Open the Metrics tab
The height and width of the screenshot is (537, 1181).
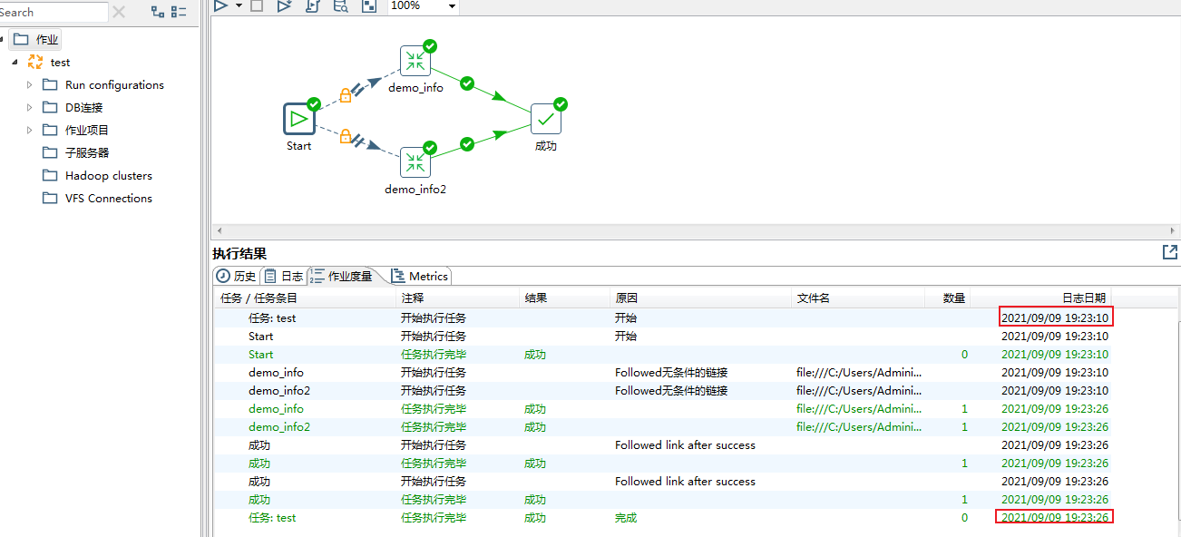(420, 276)
